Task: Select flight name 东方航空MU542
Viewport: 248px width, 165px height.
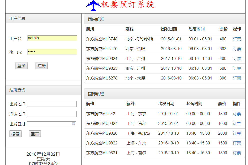Action: click(101, 114)
